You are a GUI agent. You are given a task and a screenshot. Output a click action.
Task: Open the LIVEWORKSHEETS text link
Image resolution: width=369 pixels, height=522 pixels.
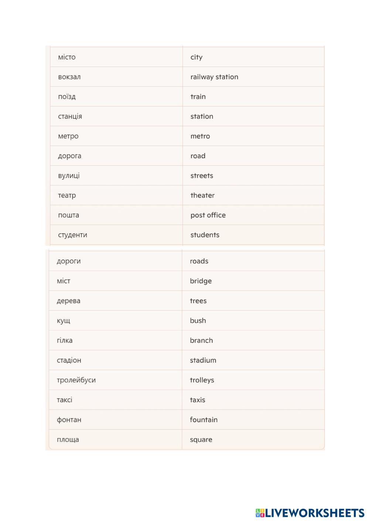point(315,513)
